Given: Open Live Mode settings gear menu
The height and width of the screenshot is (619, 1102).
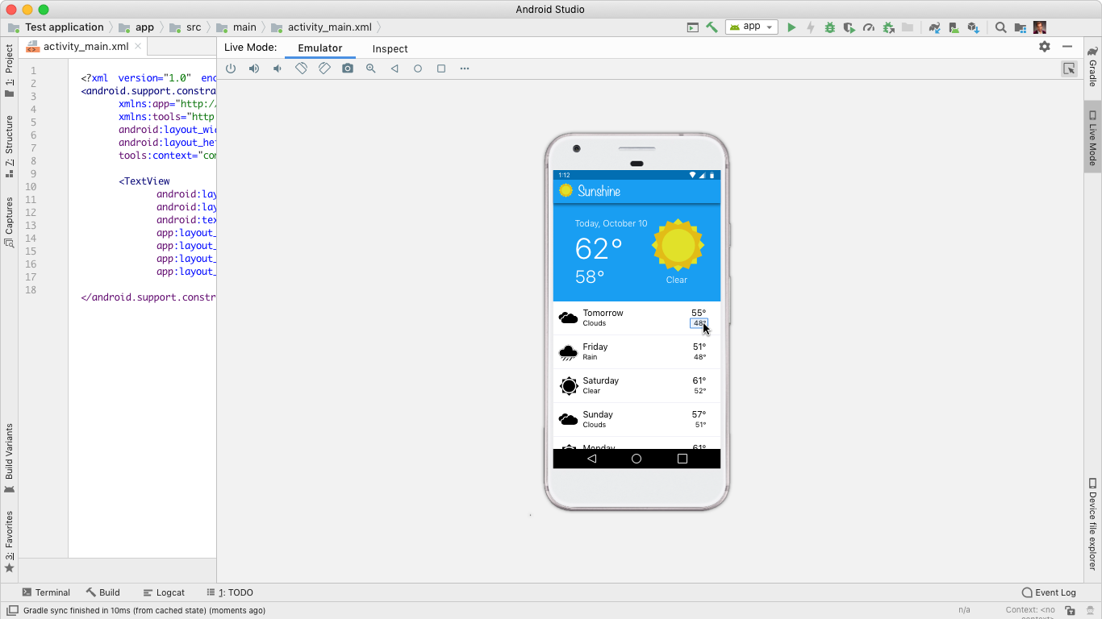Looking at the screenshot, I should tap(1045, 47).
